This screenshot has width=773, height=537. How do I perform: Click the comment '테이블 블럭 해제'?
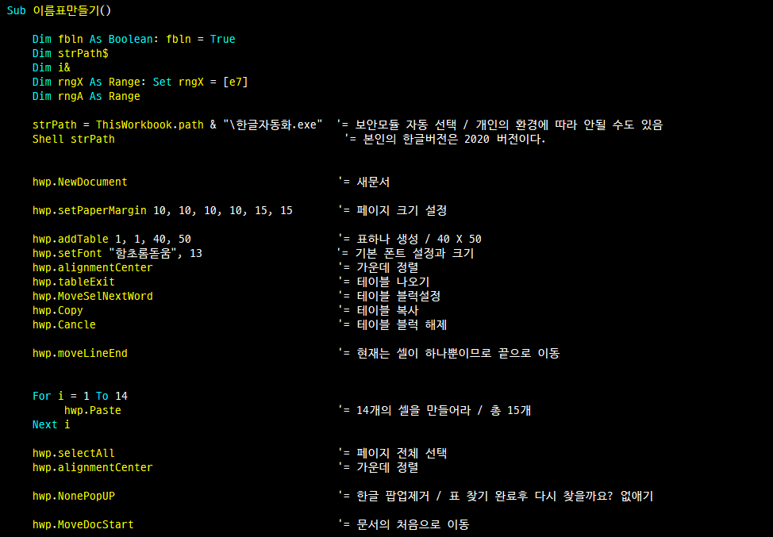[x=402, y=324]
